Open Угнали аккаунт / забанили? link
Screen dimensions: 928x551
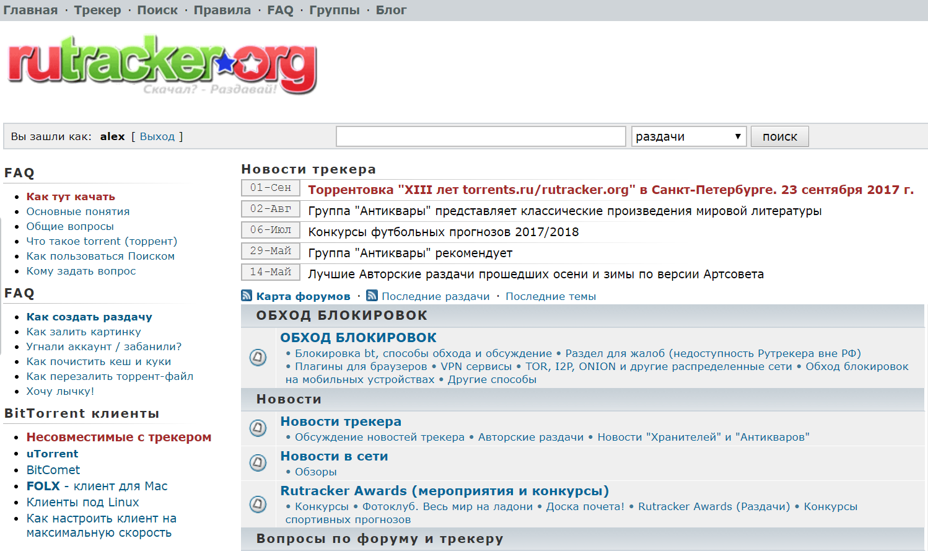[104, 346]
